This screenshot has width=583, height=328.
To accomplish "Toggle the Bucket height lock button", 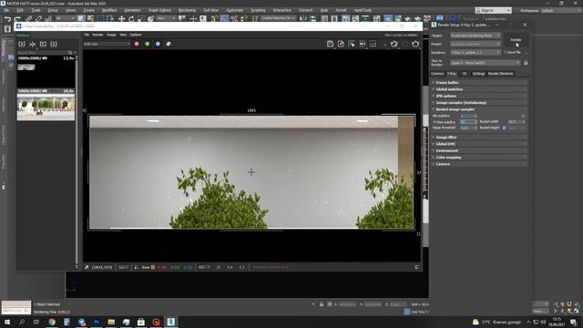I will pos(505,128).
